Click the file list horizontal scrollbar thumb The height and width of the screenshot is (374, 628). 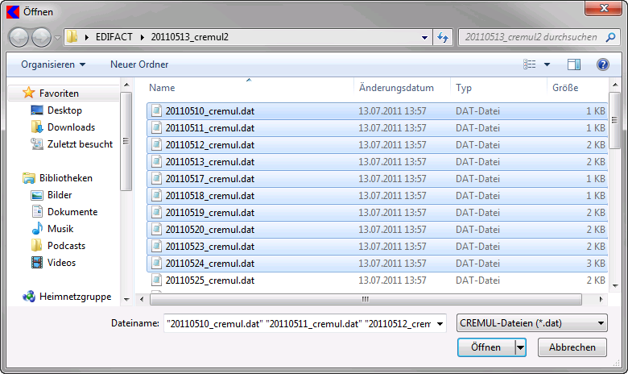point(366,299)
